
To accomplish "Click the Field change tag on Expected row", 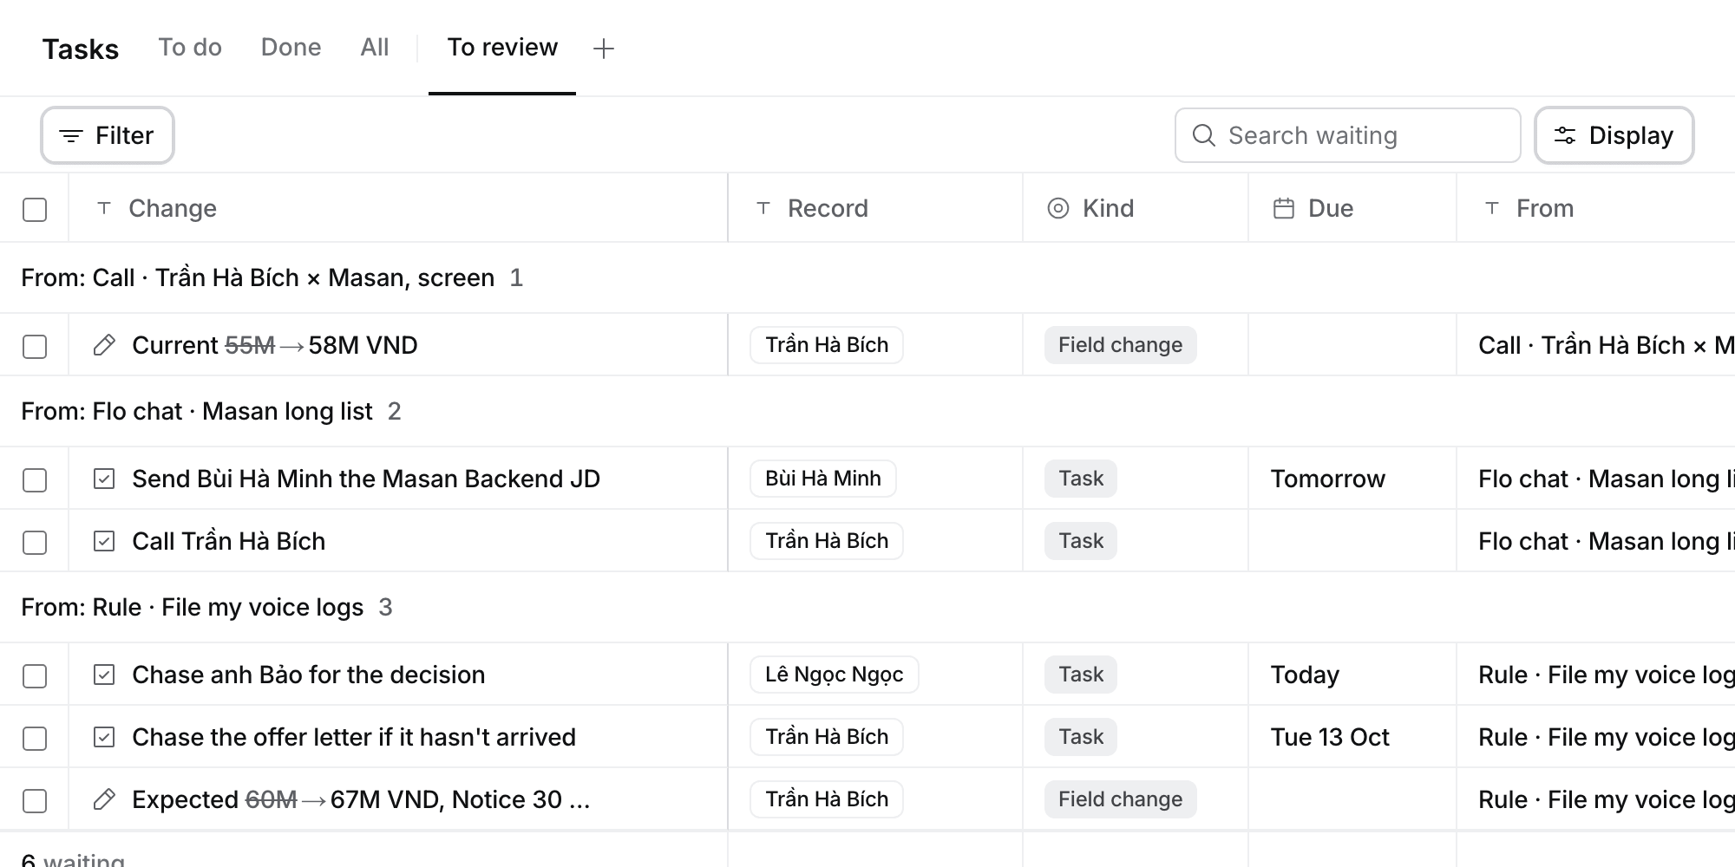I will tap(1121, 799).
